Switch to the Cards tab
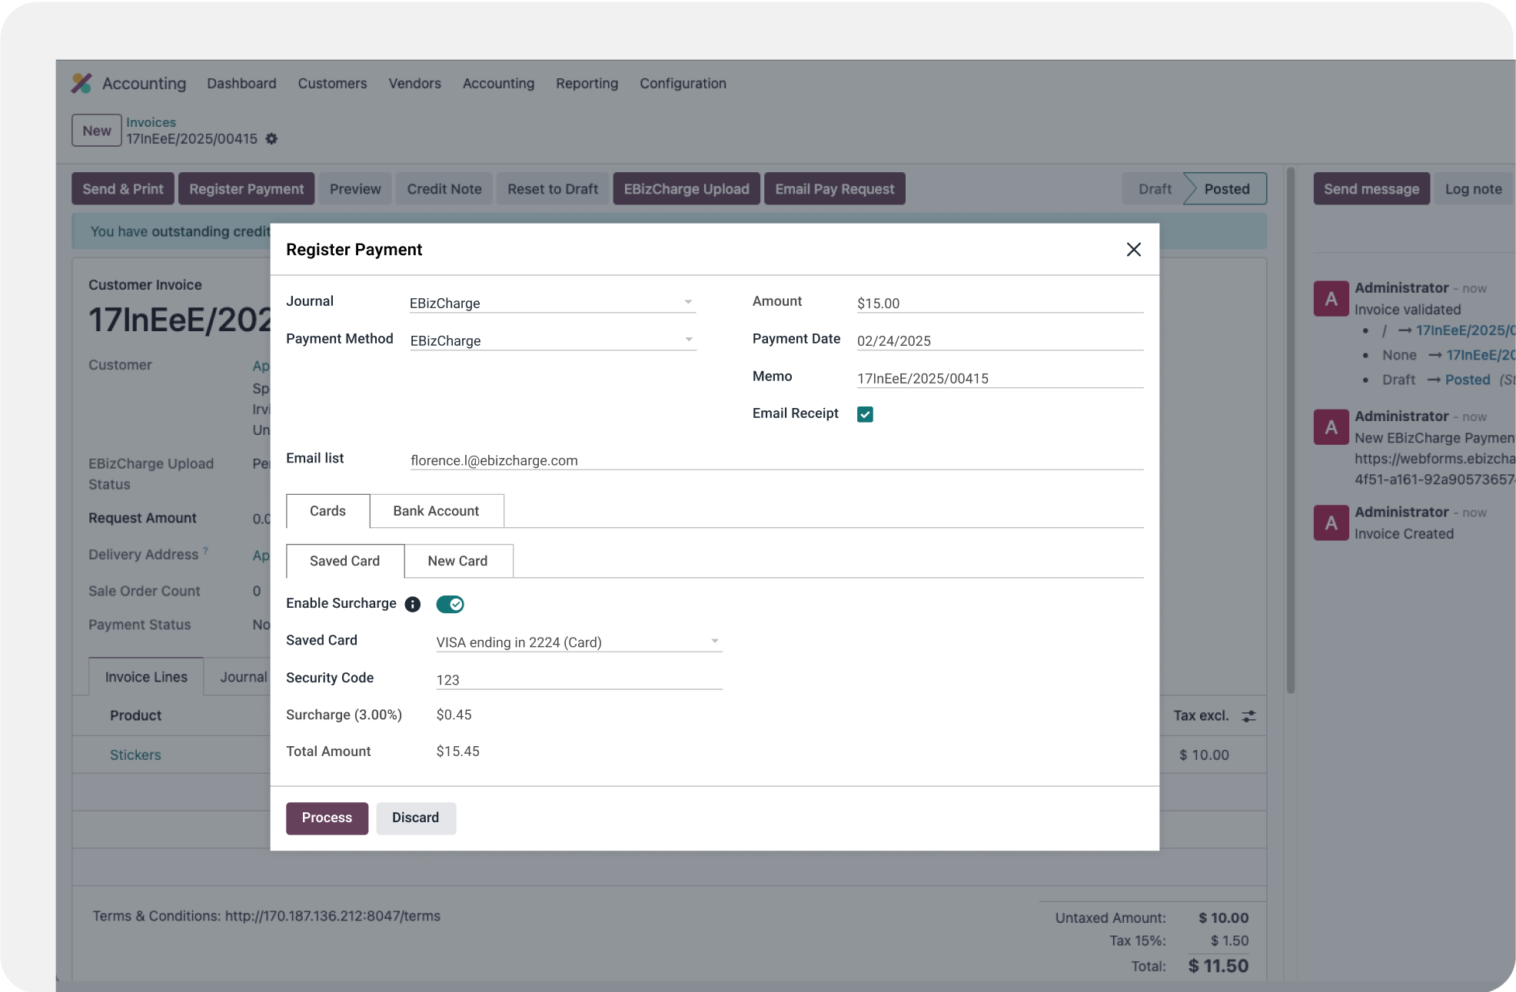The width and height of the screenshot is (1516, 992). click(x=327, y=511)
